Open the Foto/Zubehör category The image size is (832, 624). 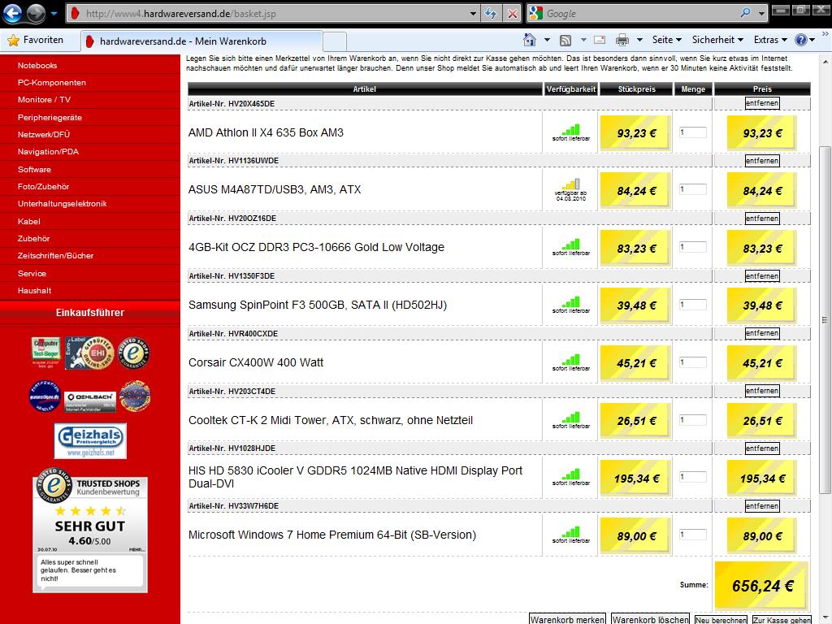43,186
